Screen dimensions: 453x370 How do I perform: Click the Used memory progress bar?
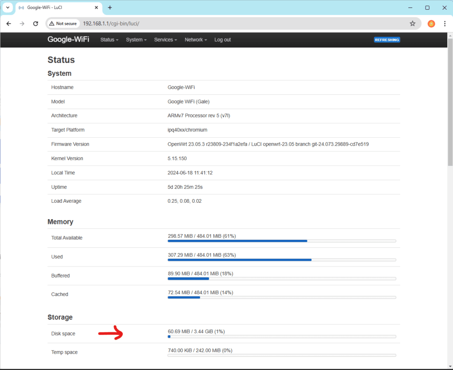tap(282, 260)
